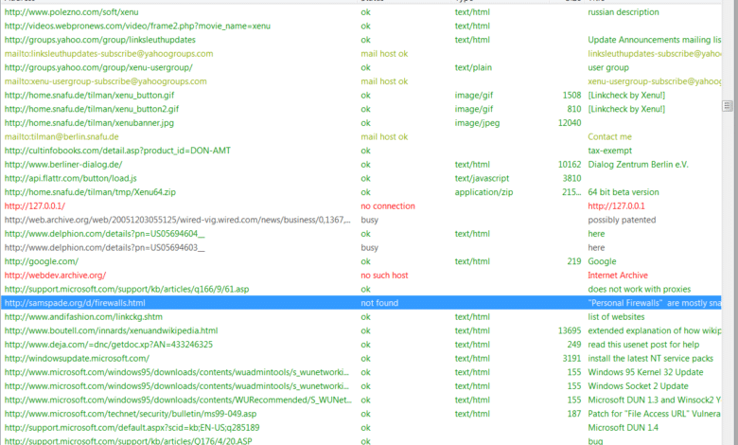Select the http://google.com/ address
Screen dimensions: 738x445
[42, 262]
